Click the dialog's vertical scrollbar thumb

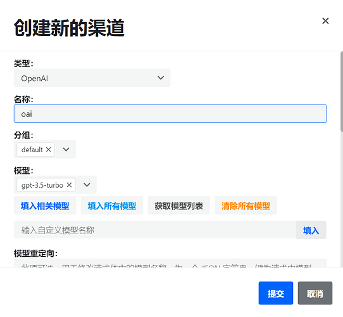342,92
